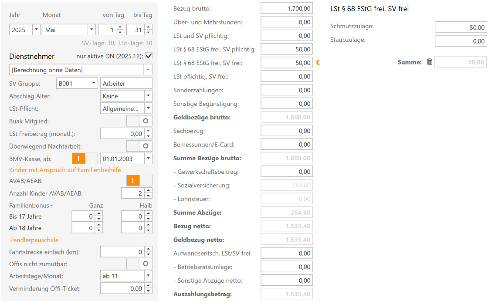
Task: Expand the Dienstnehmer selection dropdown
Action: click(148, 70)
